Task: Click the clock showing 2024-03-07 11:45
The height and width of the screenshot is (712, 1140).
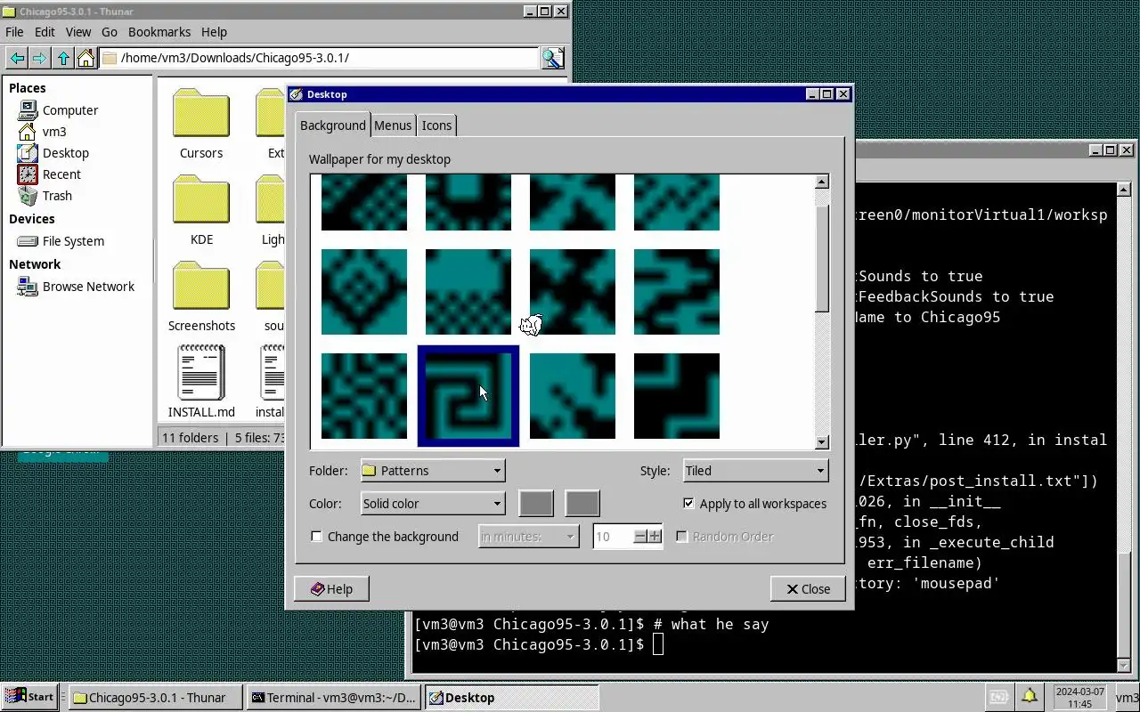Action: (x=1079, y=697)
